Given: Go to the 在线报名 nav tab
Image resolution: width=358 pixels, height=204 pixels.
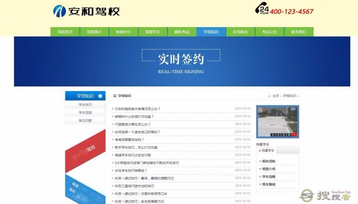Looking at the screenshot, I should (240, 32).
